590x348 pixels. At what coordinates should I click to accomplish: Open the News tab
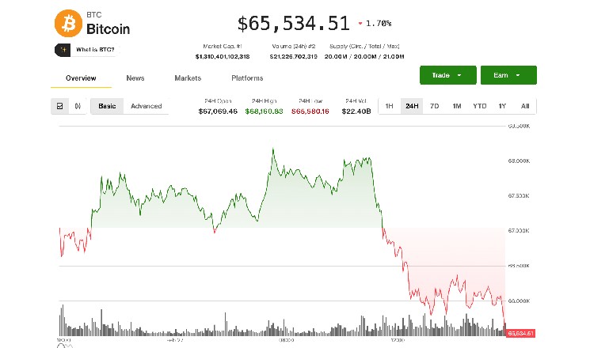tap(135, 78)
